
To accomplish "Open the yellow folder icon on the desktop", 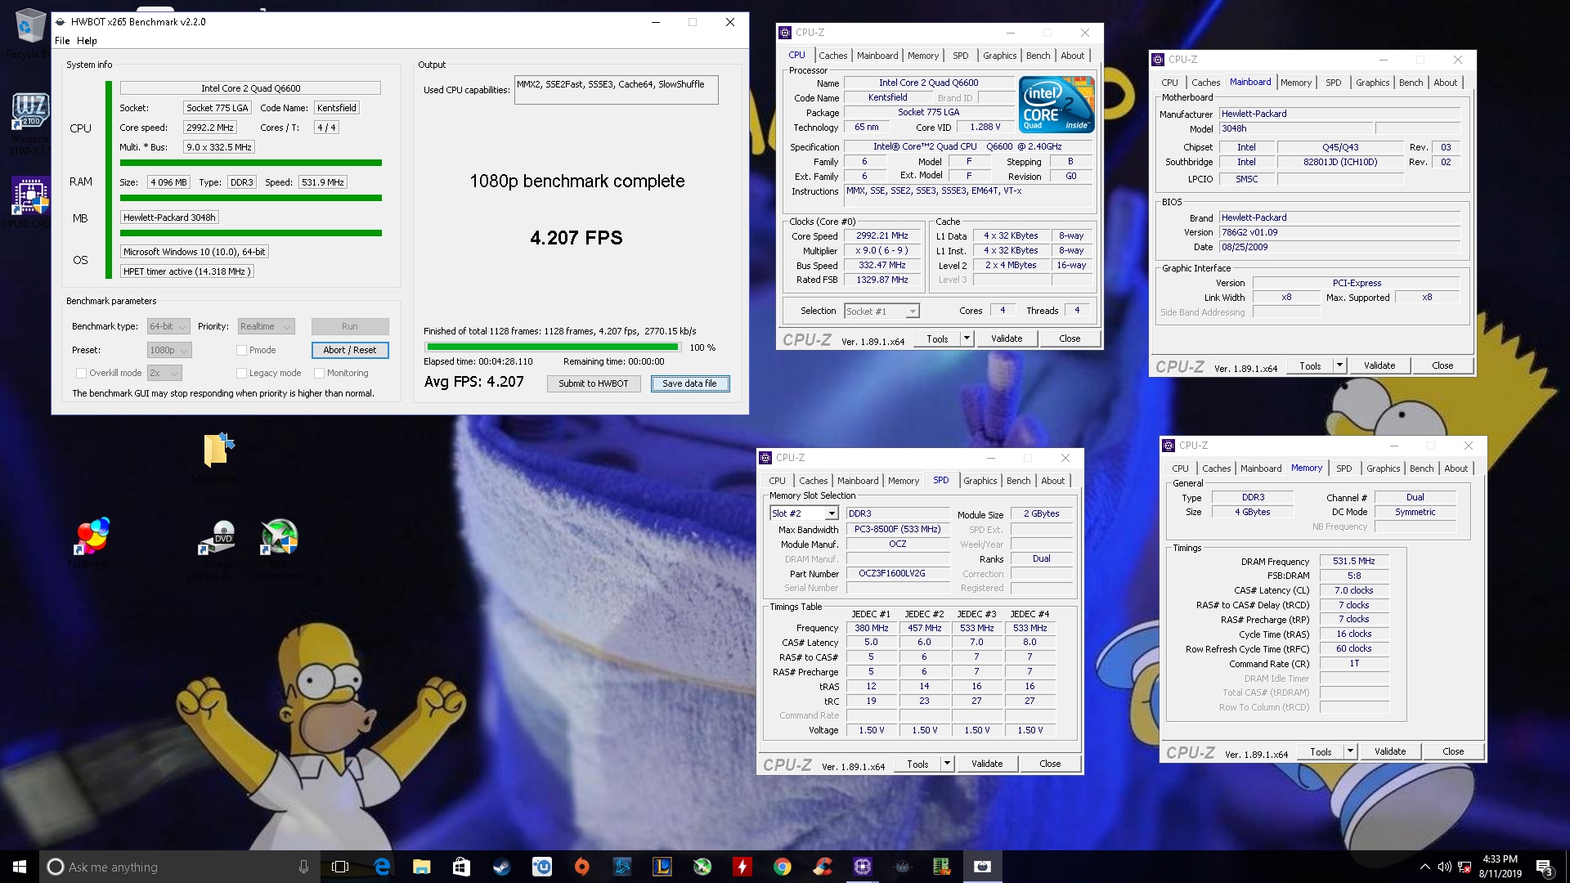I will pos(218,450).
